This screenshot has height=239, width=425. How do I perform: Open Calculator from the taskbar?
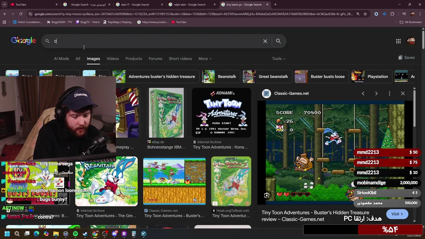point(134,234)
